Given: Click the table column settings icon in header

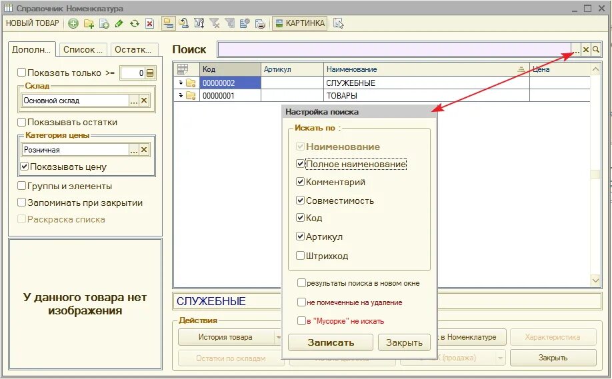Looking at the screenshot, I should [183, 69].
